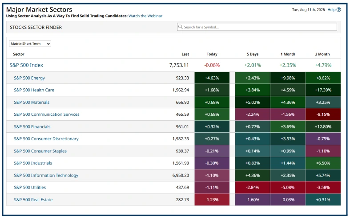Click Consumer Discretionary 1 Month cell +3.53%
The height and width of the screenshot is (218, 350).
(288, 139)
